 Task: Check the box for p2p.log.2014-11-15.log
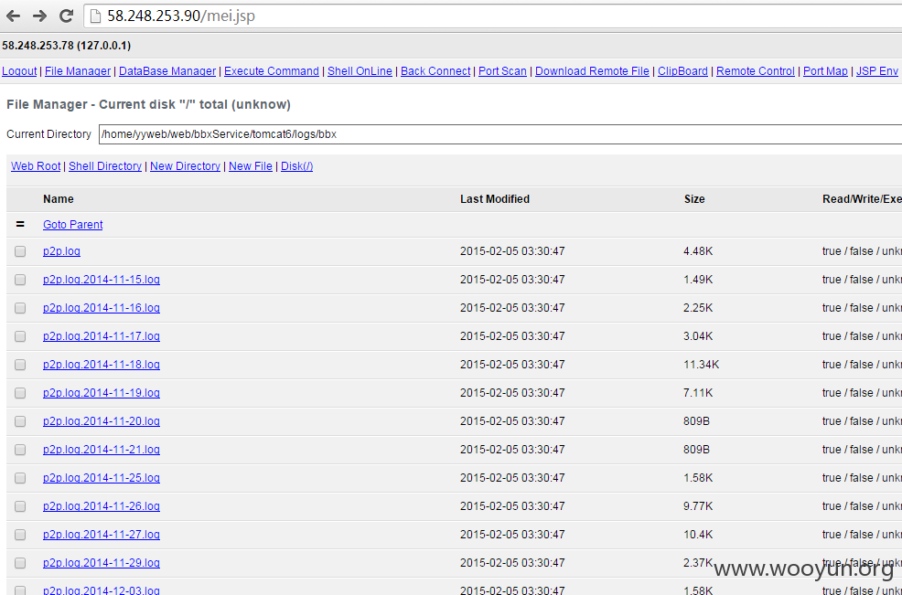(20, 280)
